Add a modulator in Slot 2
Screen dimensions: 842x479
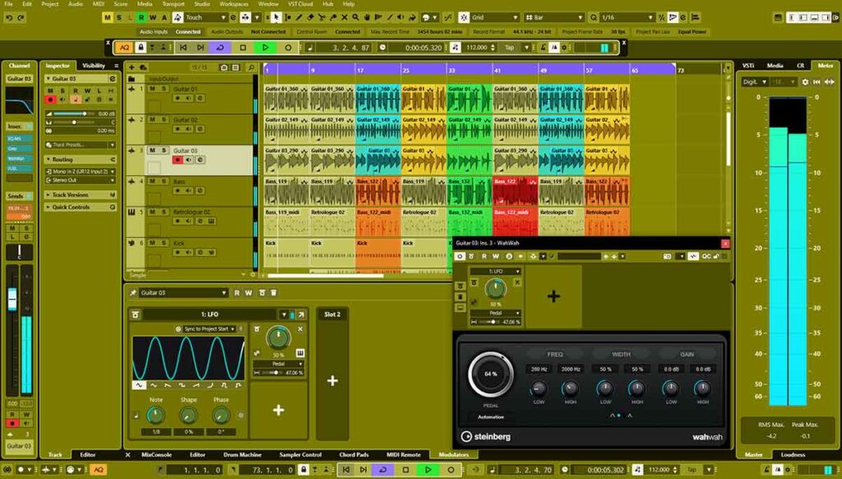click(332, 380)
